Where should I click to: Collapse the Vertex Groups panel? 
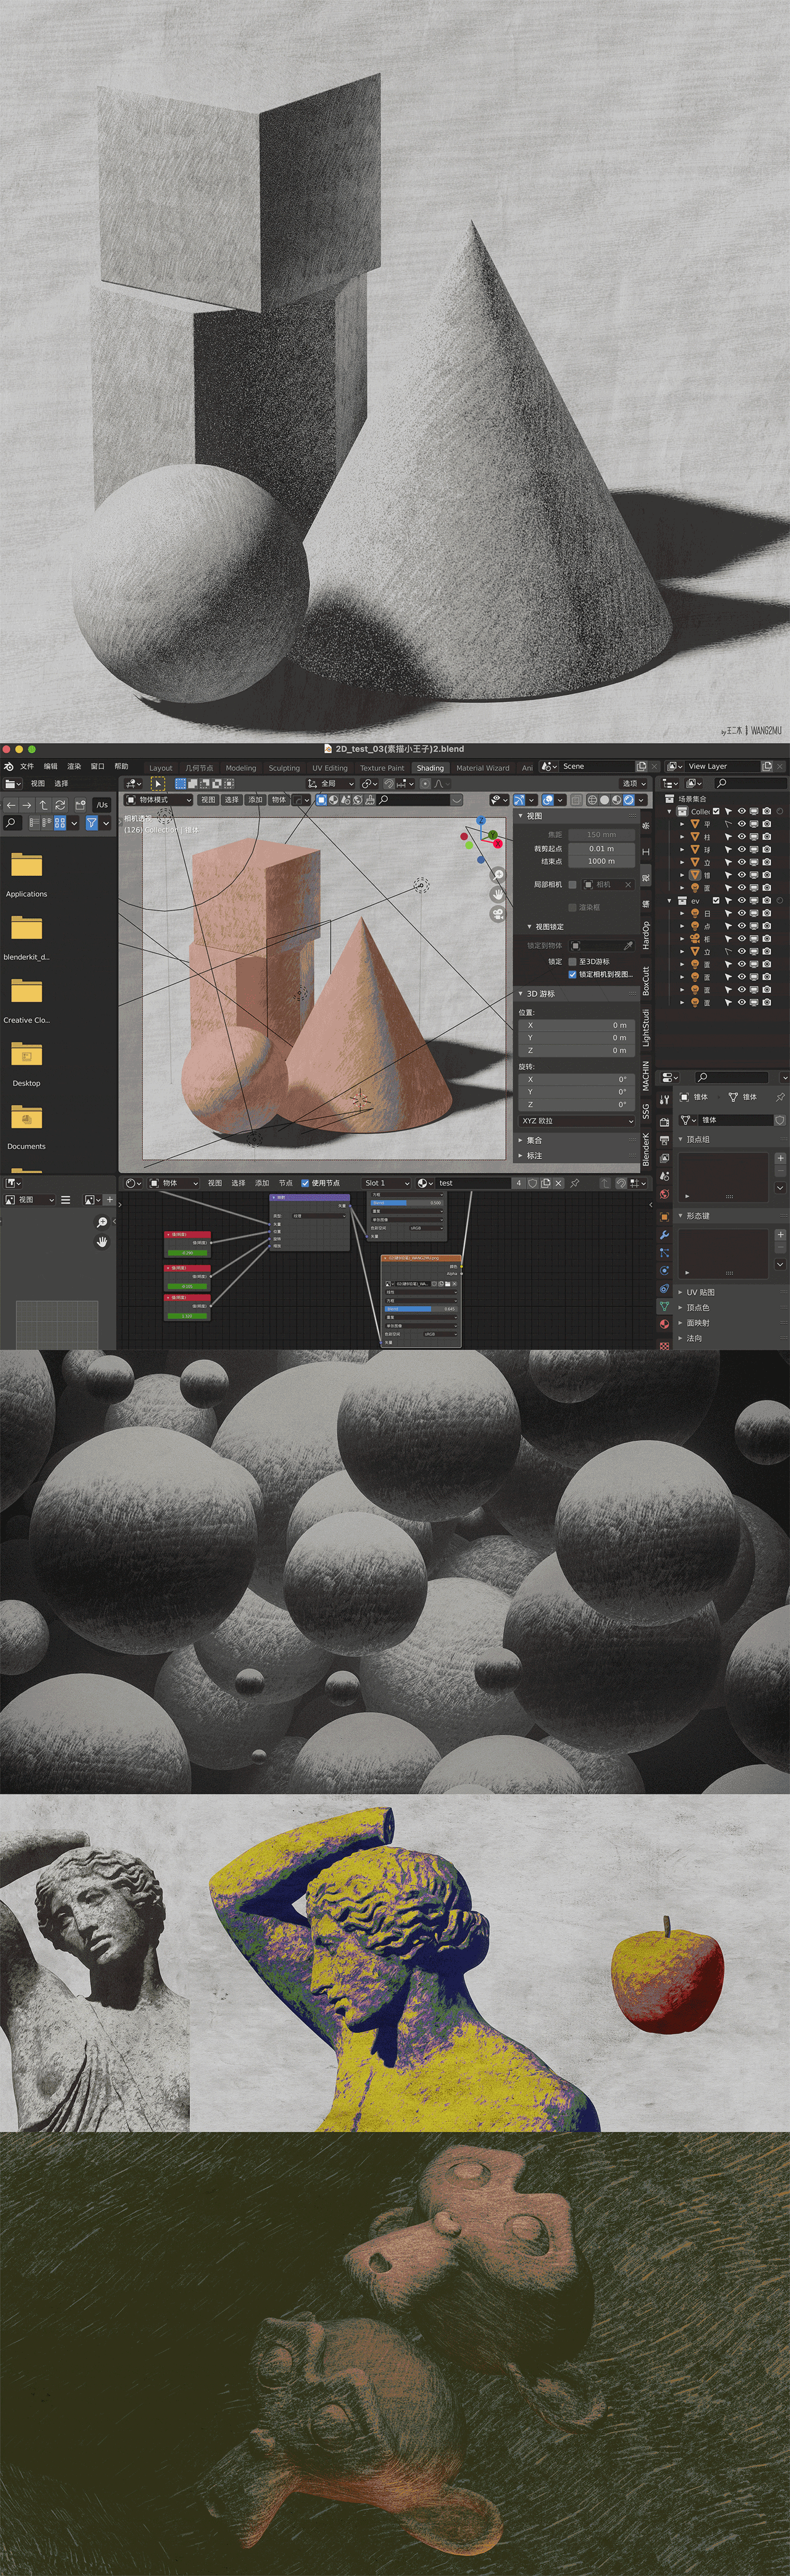point(681,1139)
